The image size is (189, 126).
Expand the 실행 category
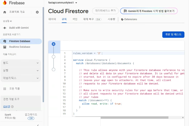pos(21,70)
